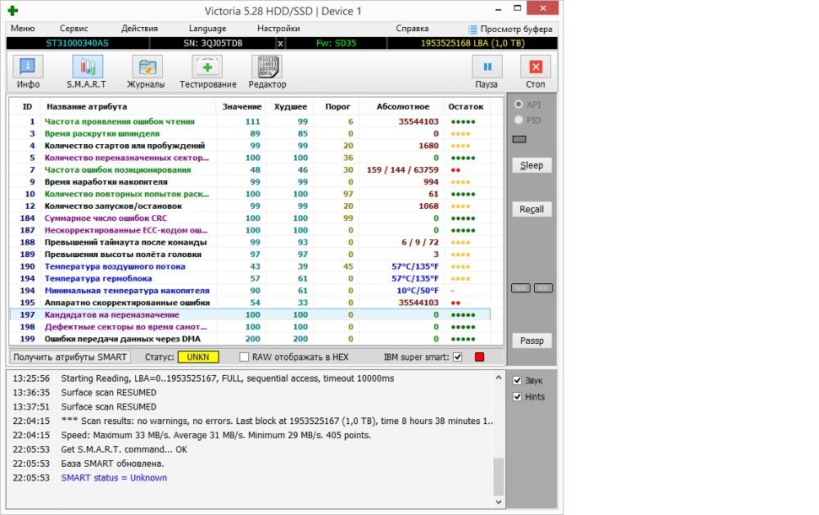Open the Тестирование surface test tool
Viewport: 819px width, 515px height.
click(208, 72)
